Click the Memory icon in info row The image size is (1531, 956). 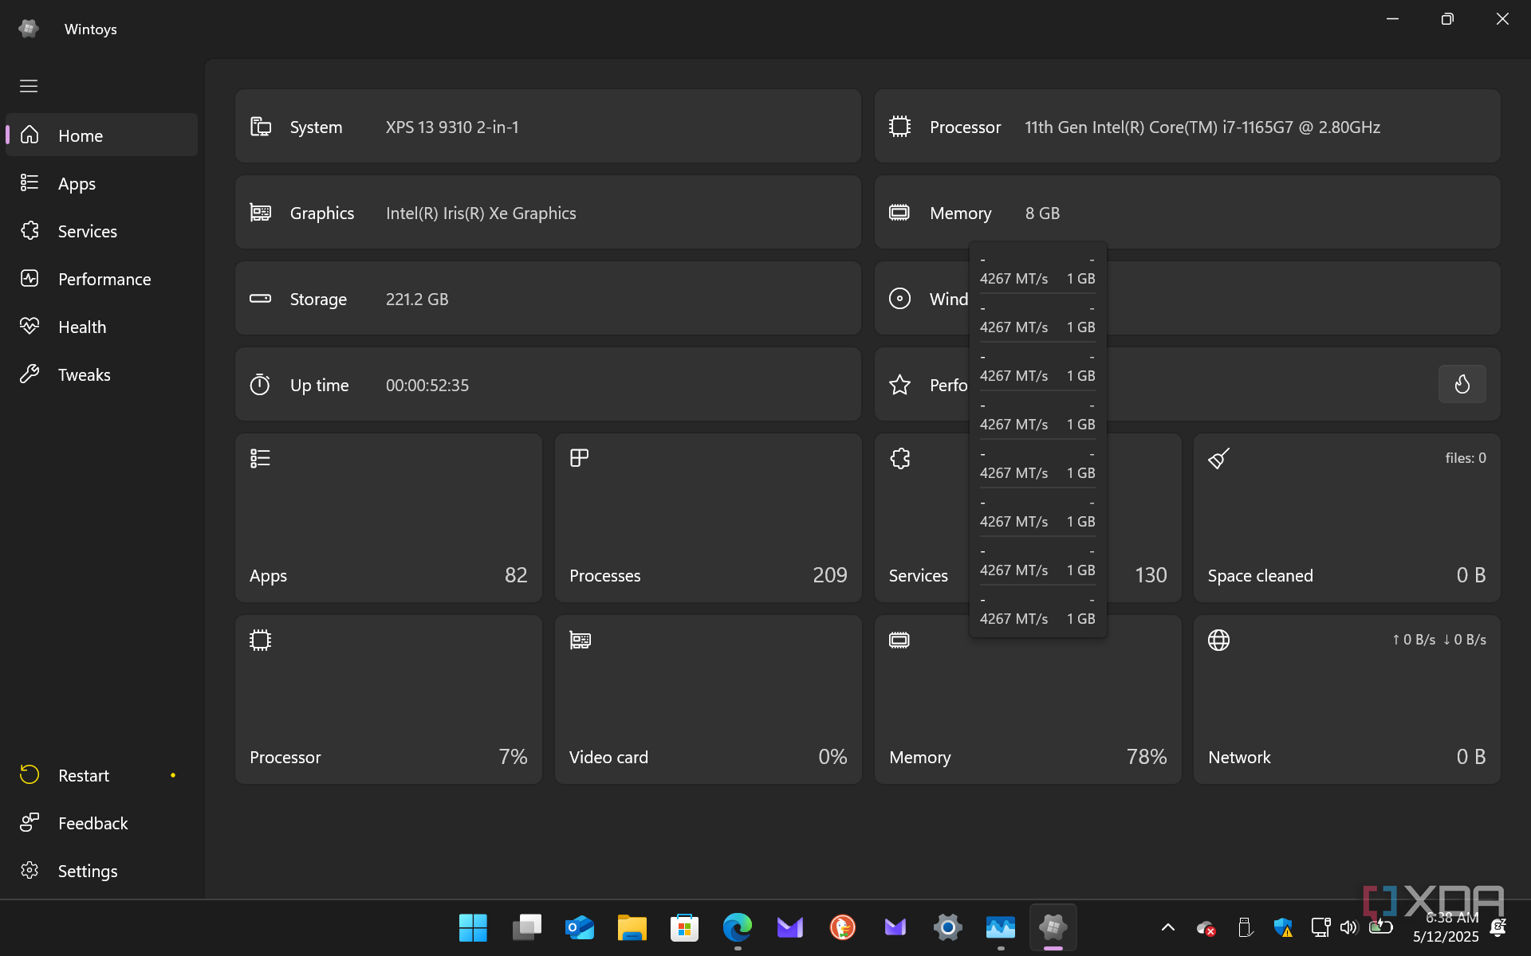(x=899, y=213)
